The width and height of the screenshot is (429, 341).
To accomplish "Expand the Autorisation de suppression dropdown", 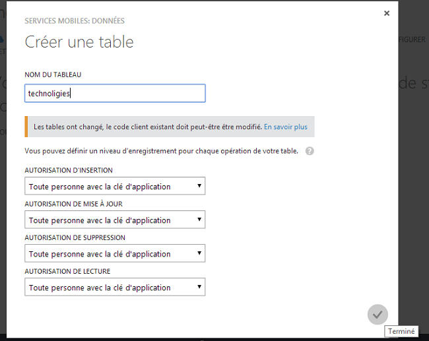I will (115, 254).
